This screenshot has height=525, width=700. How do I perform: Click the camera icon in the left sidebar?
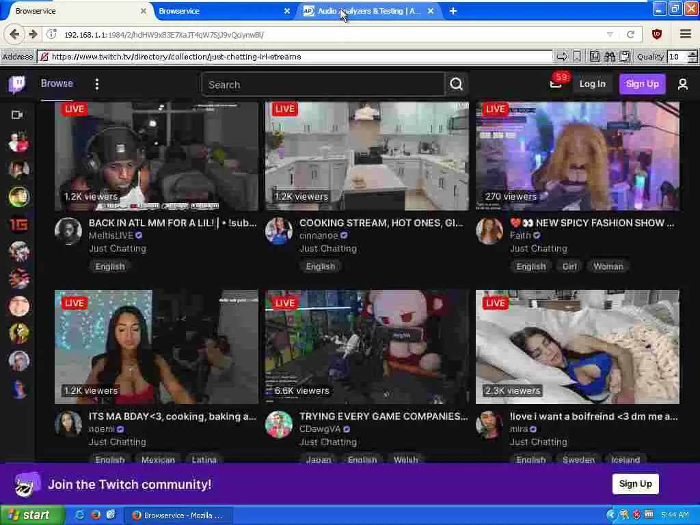click(x=17, y=115)
